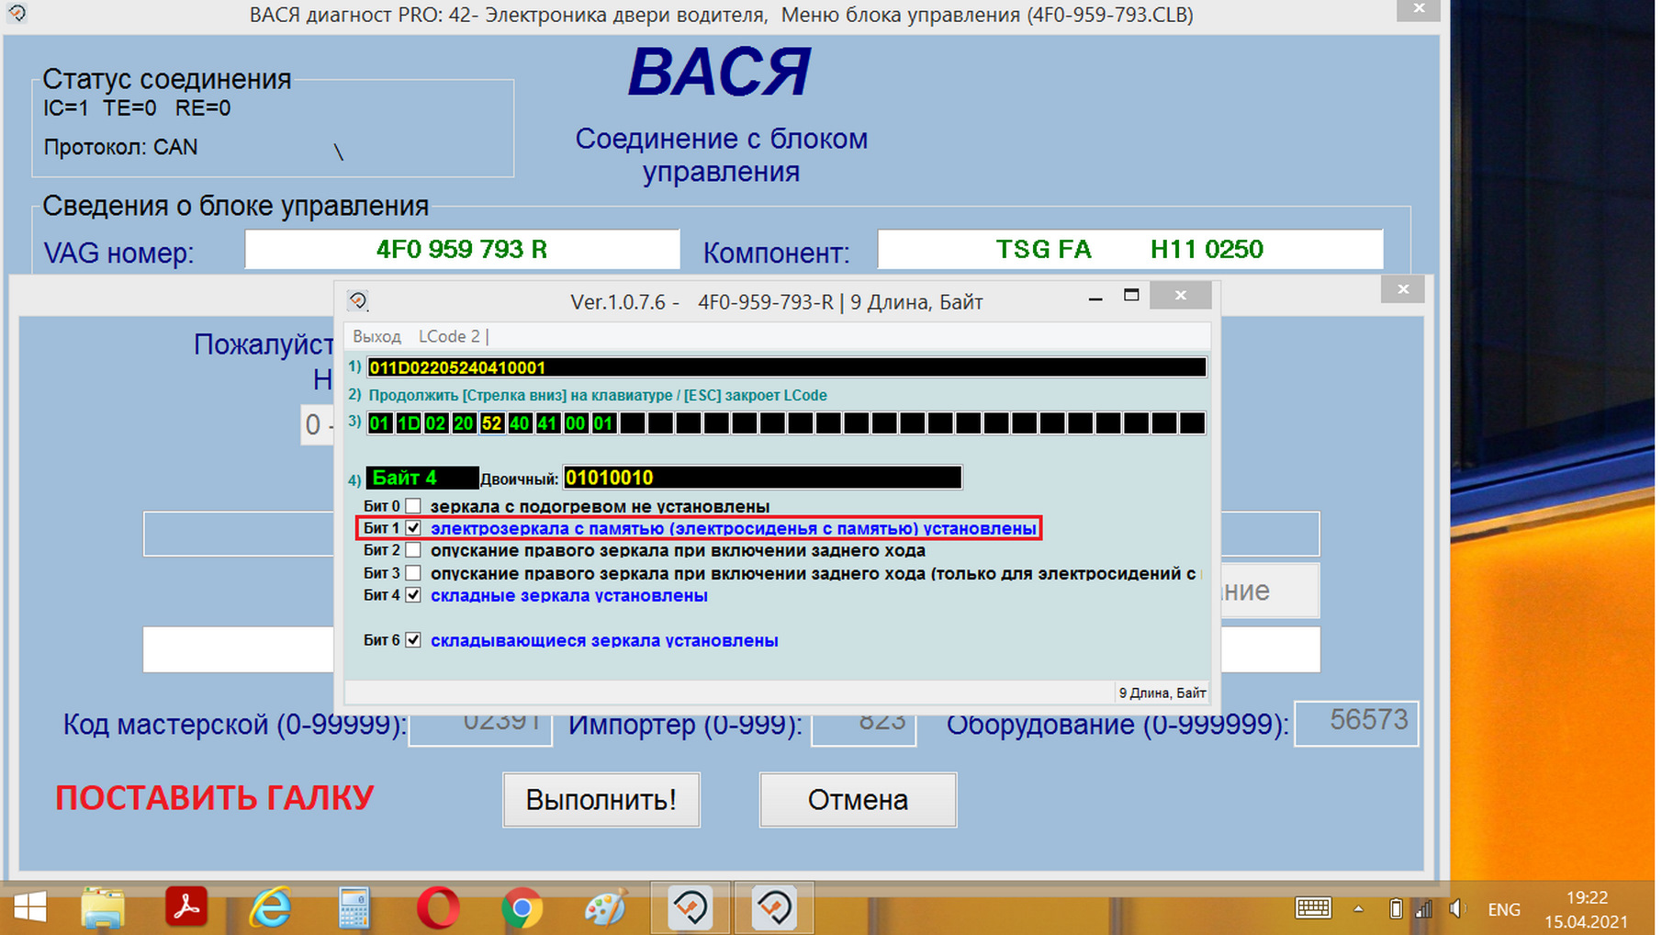
Task: Click the VAG номер field 4F0 959 793 R
Action: tap(462, 249)
